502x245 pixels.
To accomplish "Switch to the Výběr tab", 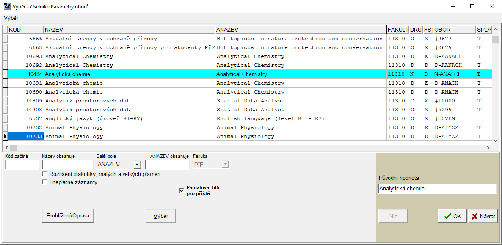I will (11, 18).
